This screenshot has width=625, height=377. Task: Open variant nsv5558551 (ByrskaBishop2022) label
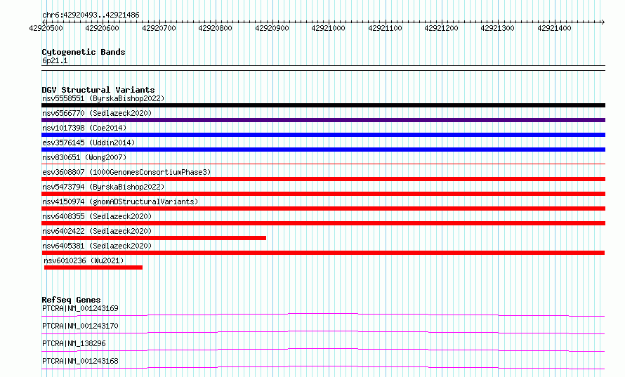coord(103,98)
